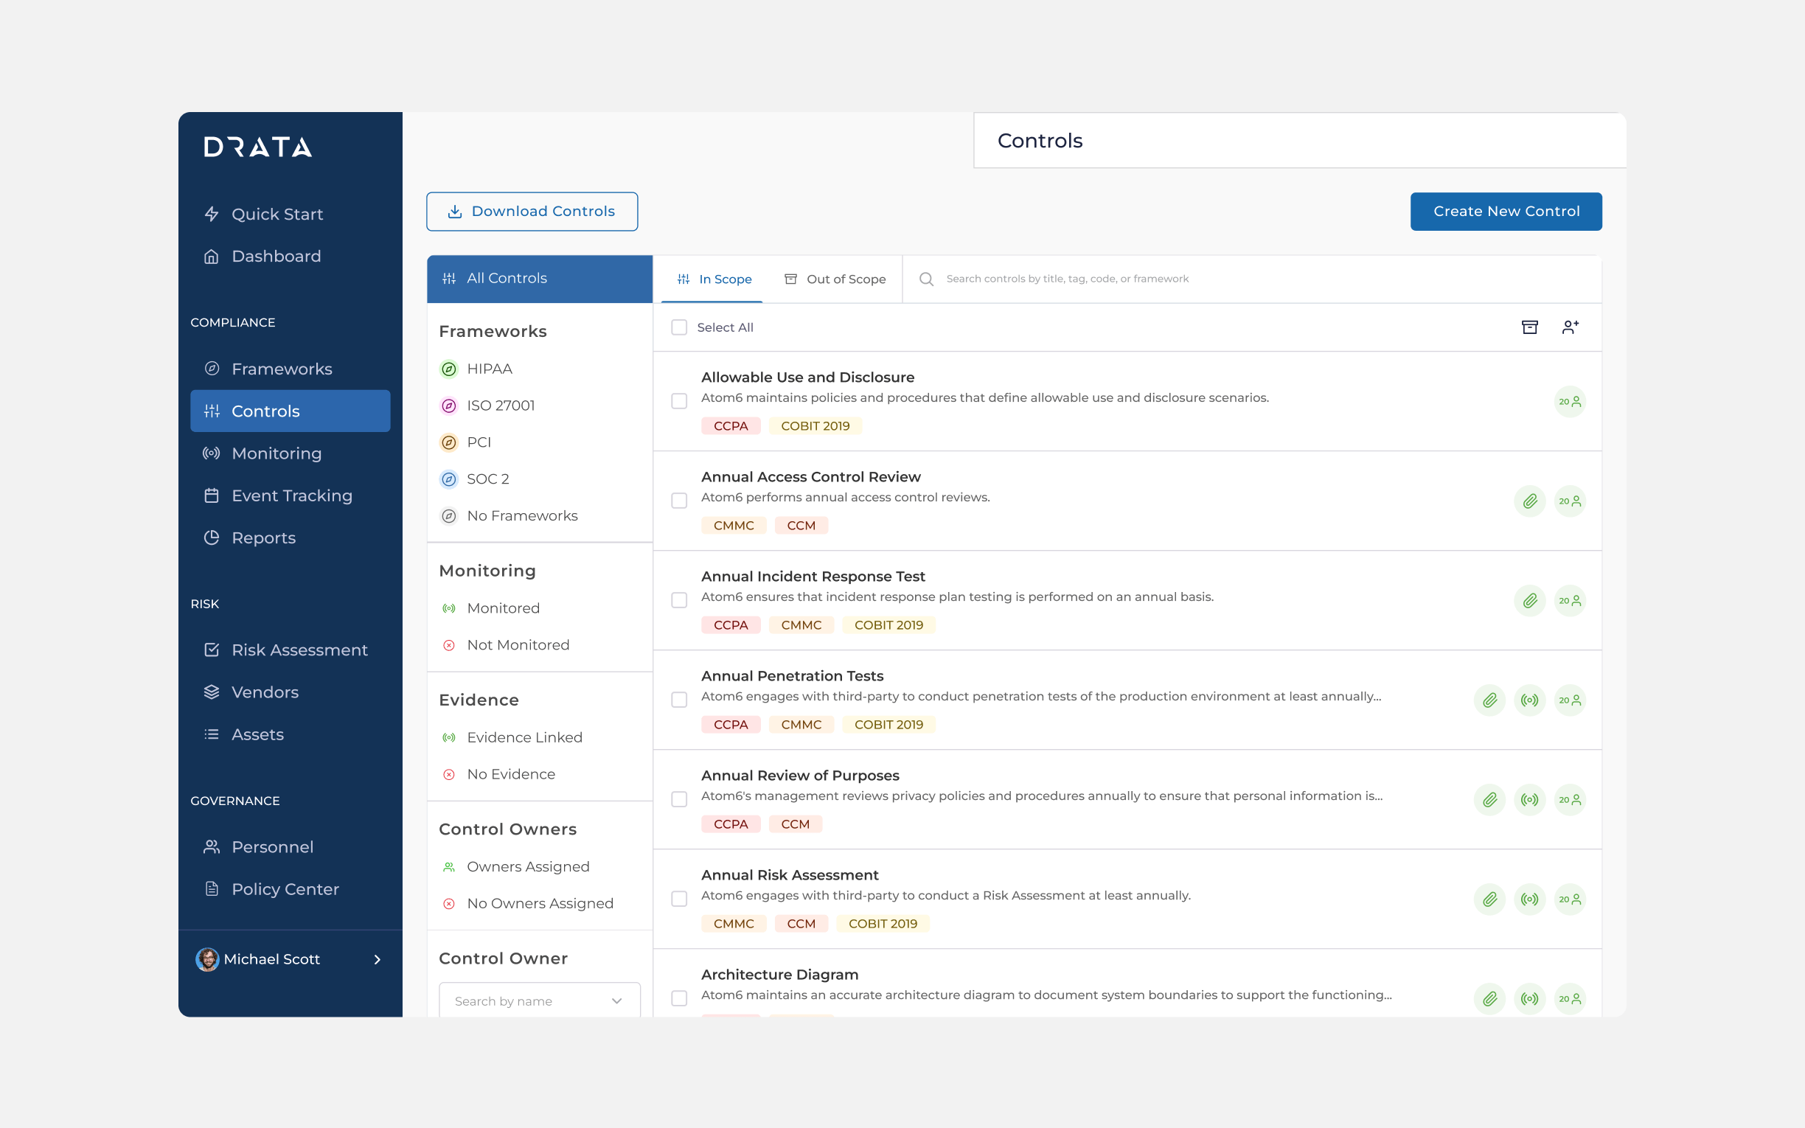
Task: View owners badge for Annual Review of Purposes
Action: 1570,800
